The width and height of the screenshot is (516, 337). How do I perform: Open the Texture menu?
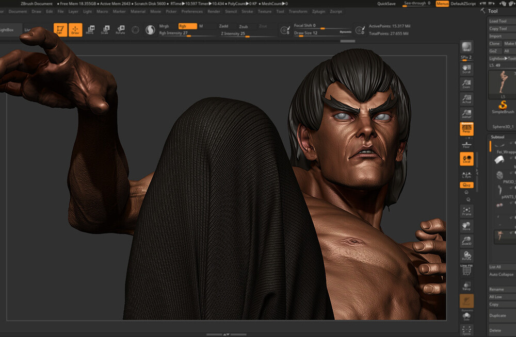[x=265, y=11]
